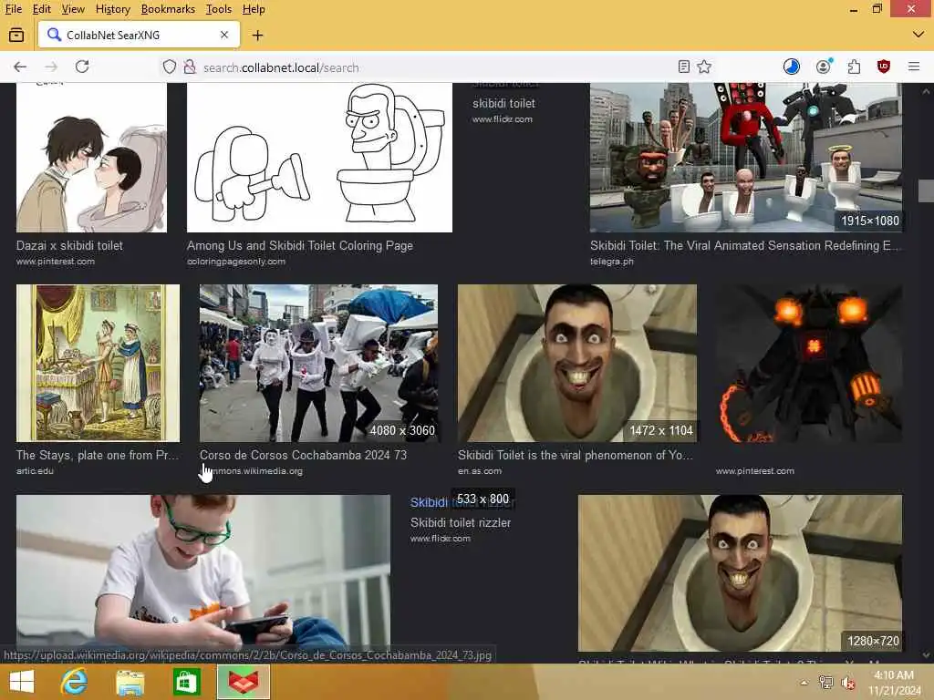The height and width of the screenshot is (700, 934).
Task: Click 'Skibidi Toilet: The Viral Animated Sensation' title
Action: coord(744,245)
